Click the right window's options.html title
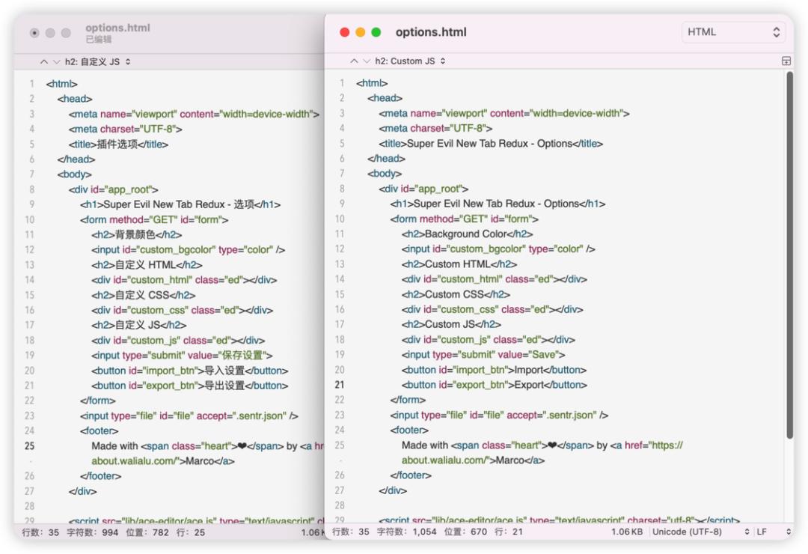Viewport: 808px width, 554px height. [431, 32]
